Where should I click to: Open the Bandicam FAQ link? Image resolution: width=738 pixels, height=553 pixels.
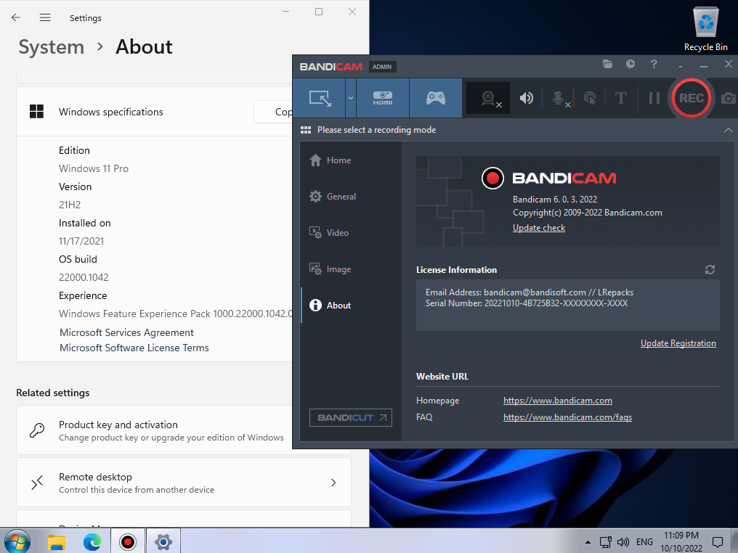click(x=567, y=417)
